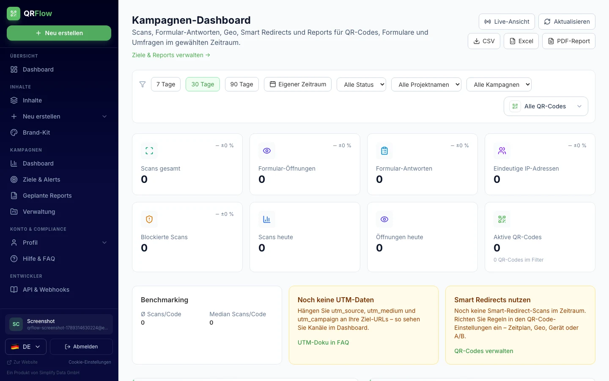This screenshot has width=609, height=381.
Task: Click the Smart Redirects nutzen heading
Action: (x=492, y=300)
